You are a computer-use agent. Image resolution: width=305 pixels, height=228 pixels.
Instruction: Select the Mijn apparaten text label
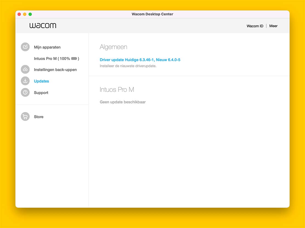47,47
